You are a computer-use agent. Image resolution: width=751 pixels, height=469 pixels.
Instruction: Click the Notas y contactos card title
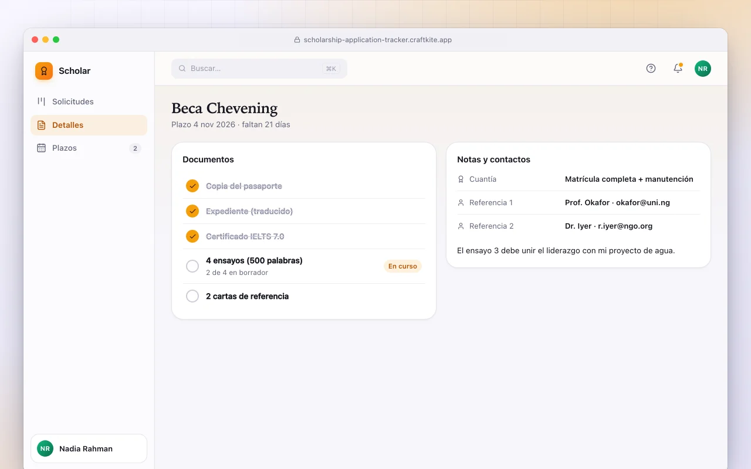493,159
